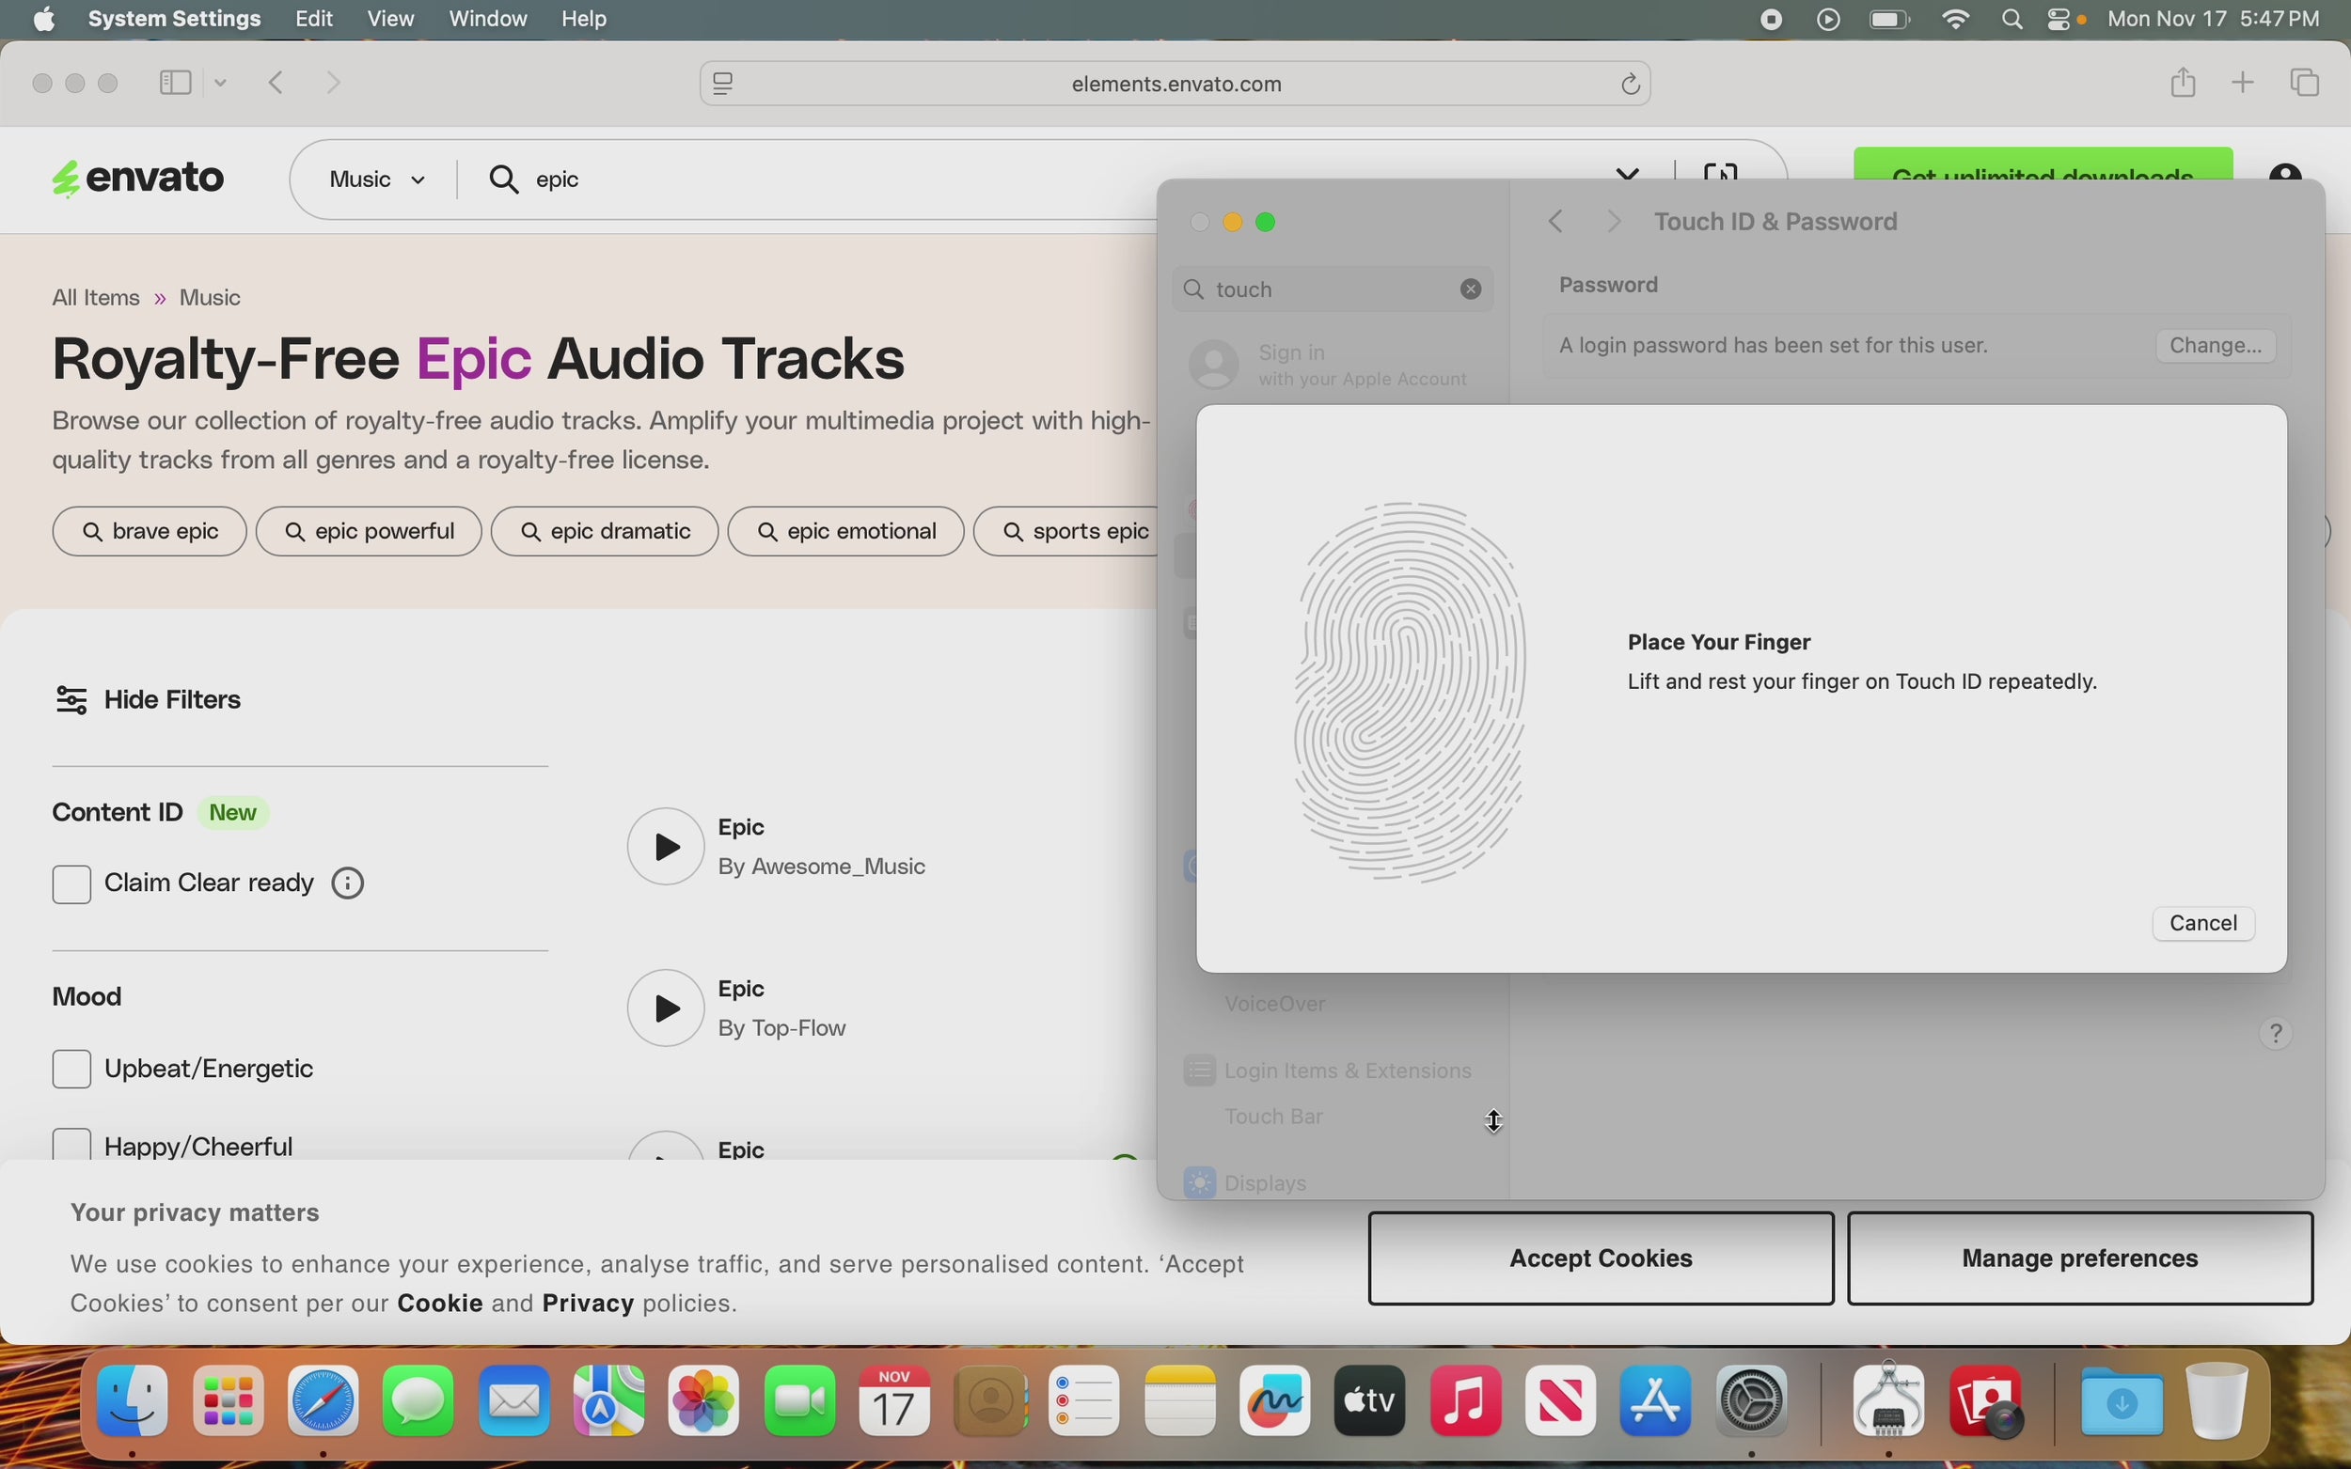2351x1469 pixels.
Task: Toggle the Safari sidebar
Action: tap(175, 84)
